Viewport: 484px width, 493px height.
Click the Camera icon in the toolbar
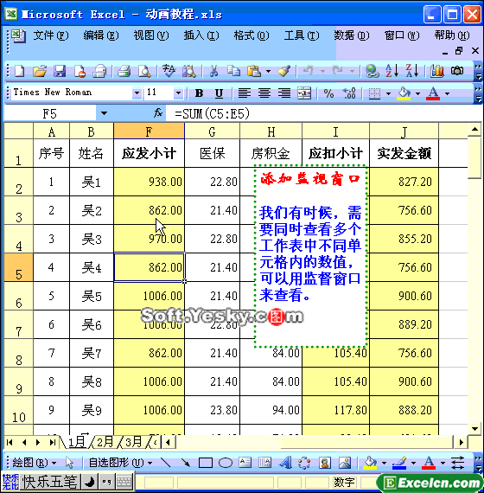point(457,71)
